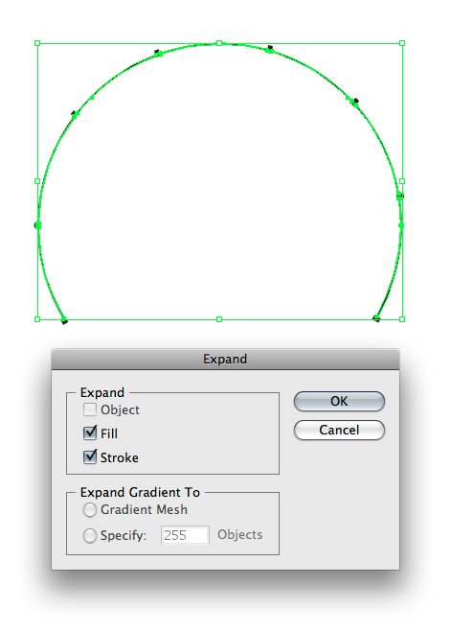
Task: Click the top-left bounding box corner handle
Action: (x=37, y=43)
